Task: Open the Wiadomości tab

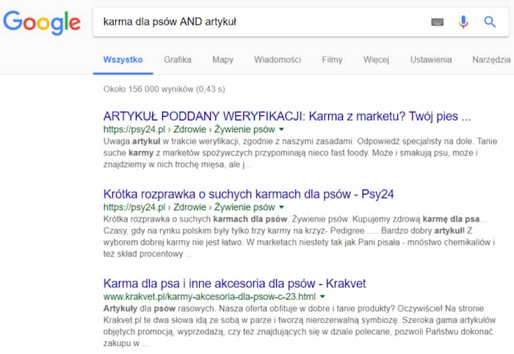Action: pos(278,59)
